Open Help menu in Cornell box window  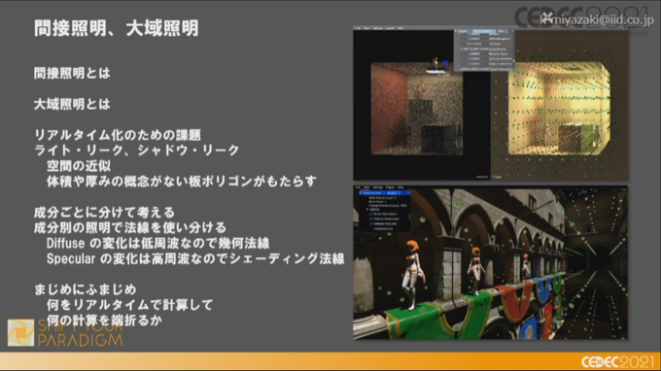pyautogui.click(x=400, y=28)
